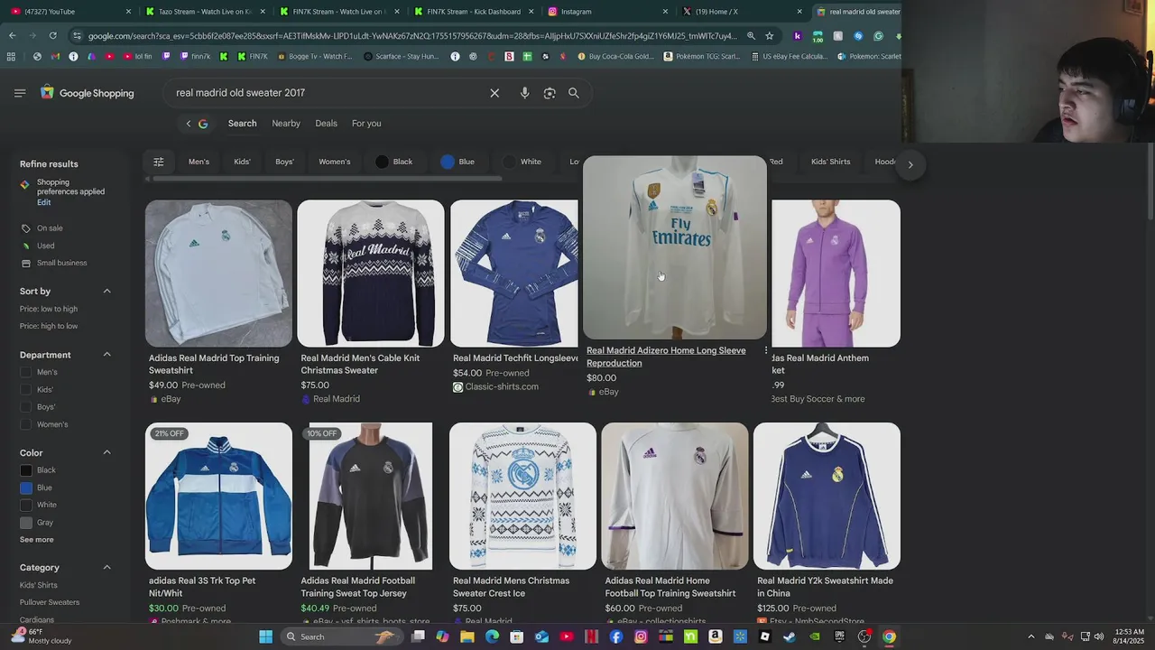This screenshot has width=1155, height=650.
Task: Open the Google Shopping hamburger menu
Action: 20,93
